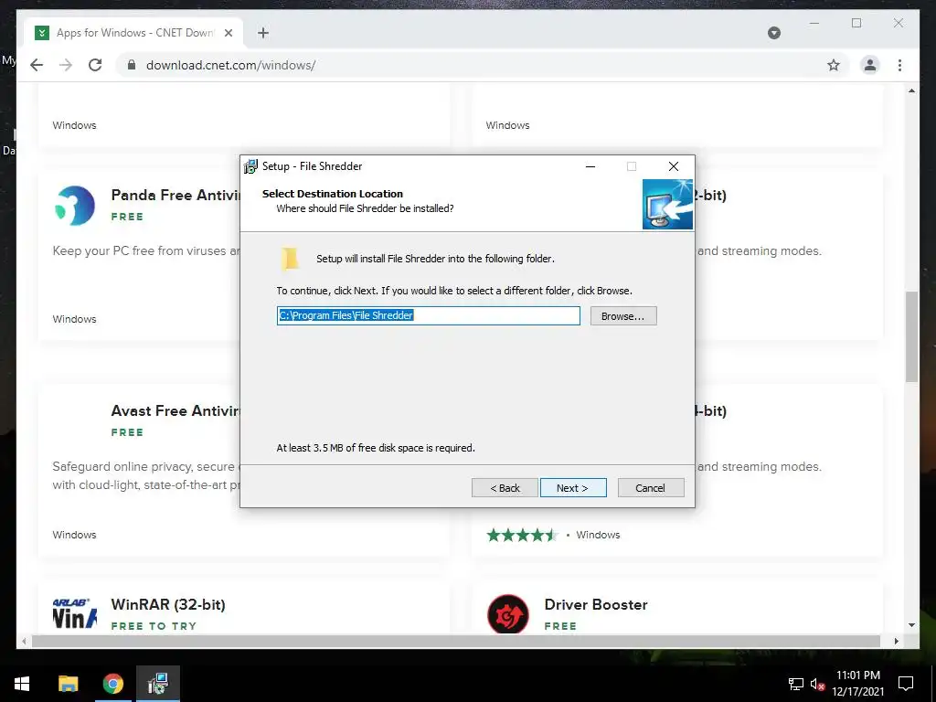Click the page scroll-up arrow

[x=911, y=90]
